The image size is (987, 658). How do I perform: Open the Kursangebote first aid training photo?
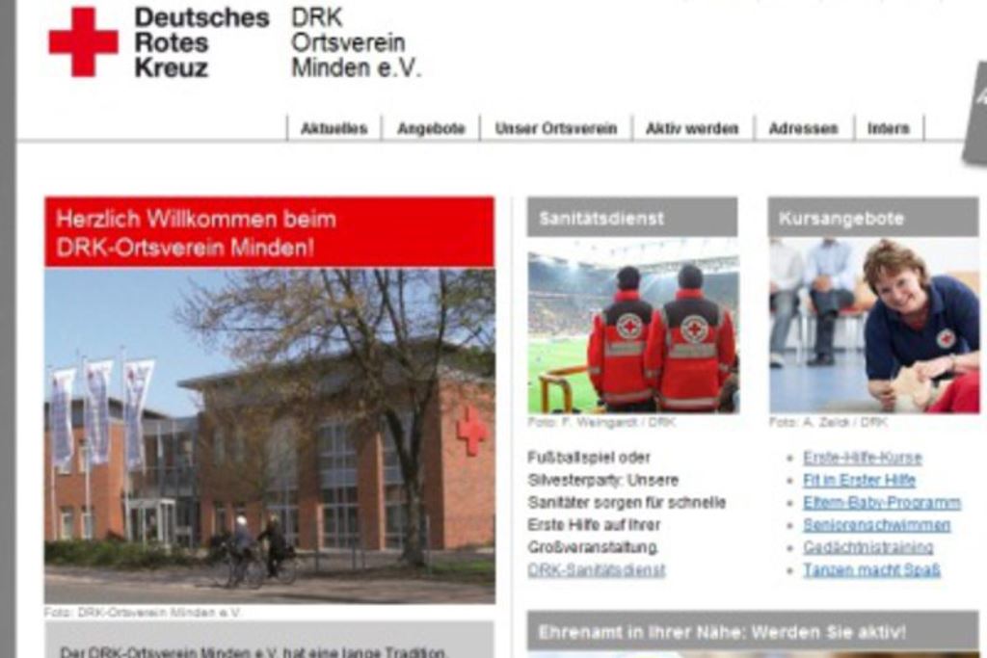click(873, 326)
